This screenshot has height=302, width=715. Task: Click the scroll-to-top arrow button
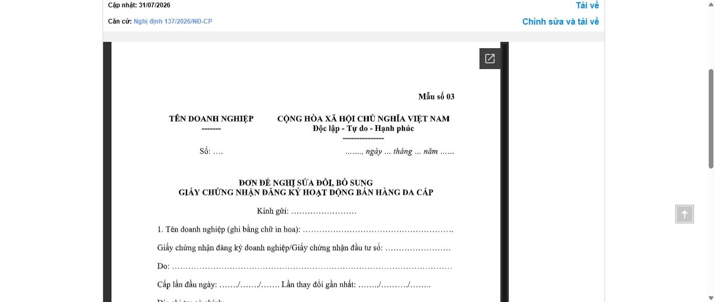coord(685,214)
